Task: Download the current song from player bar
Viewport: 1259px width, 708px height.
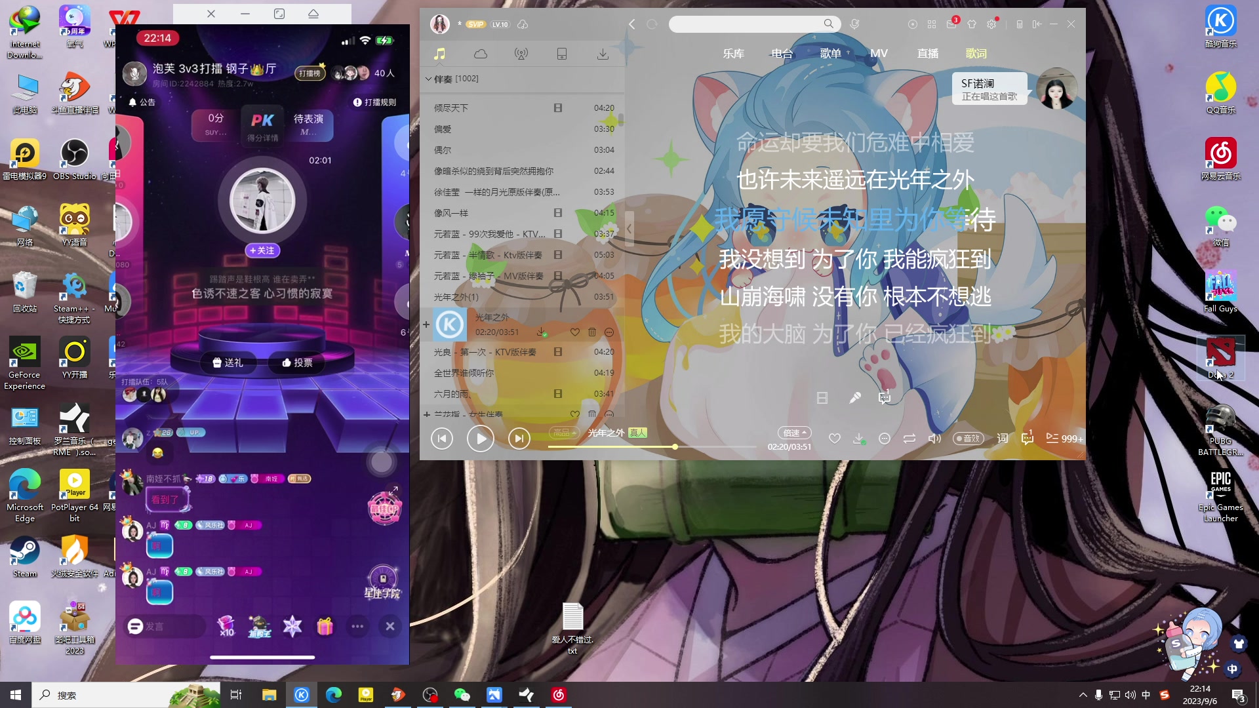Action: (x=858, y=439)
